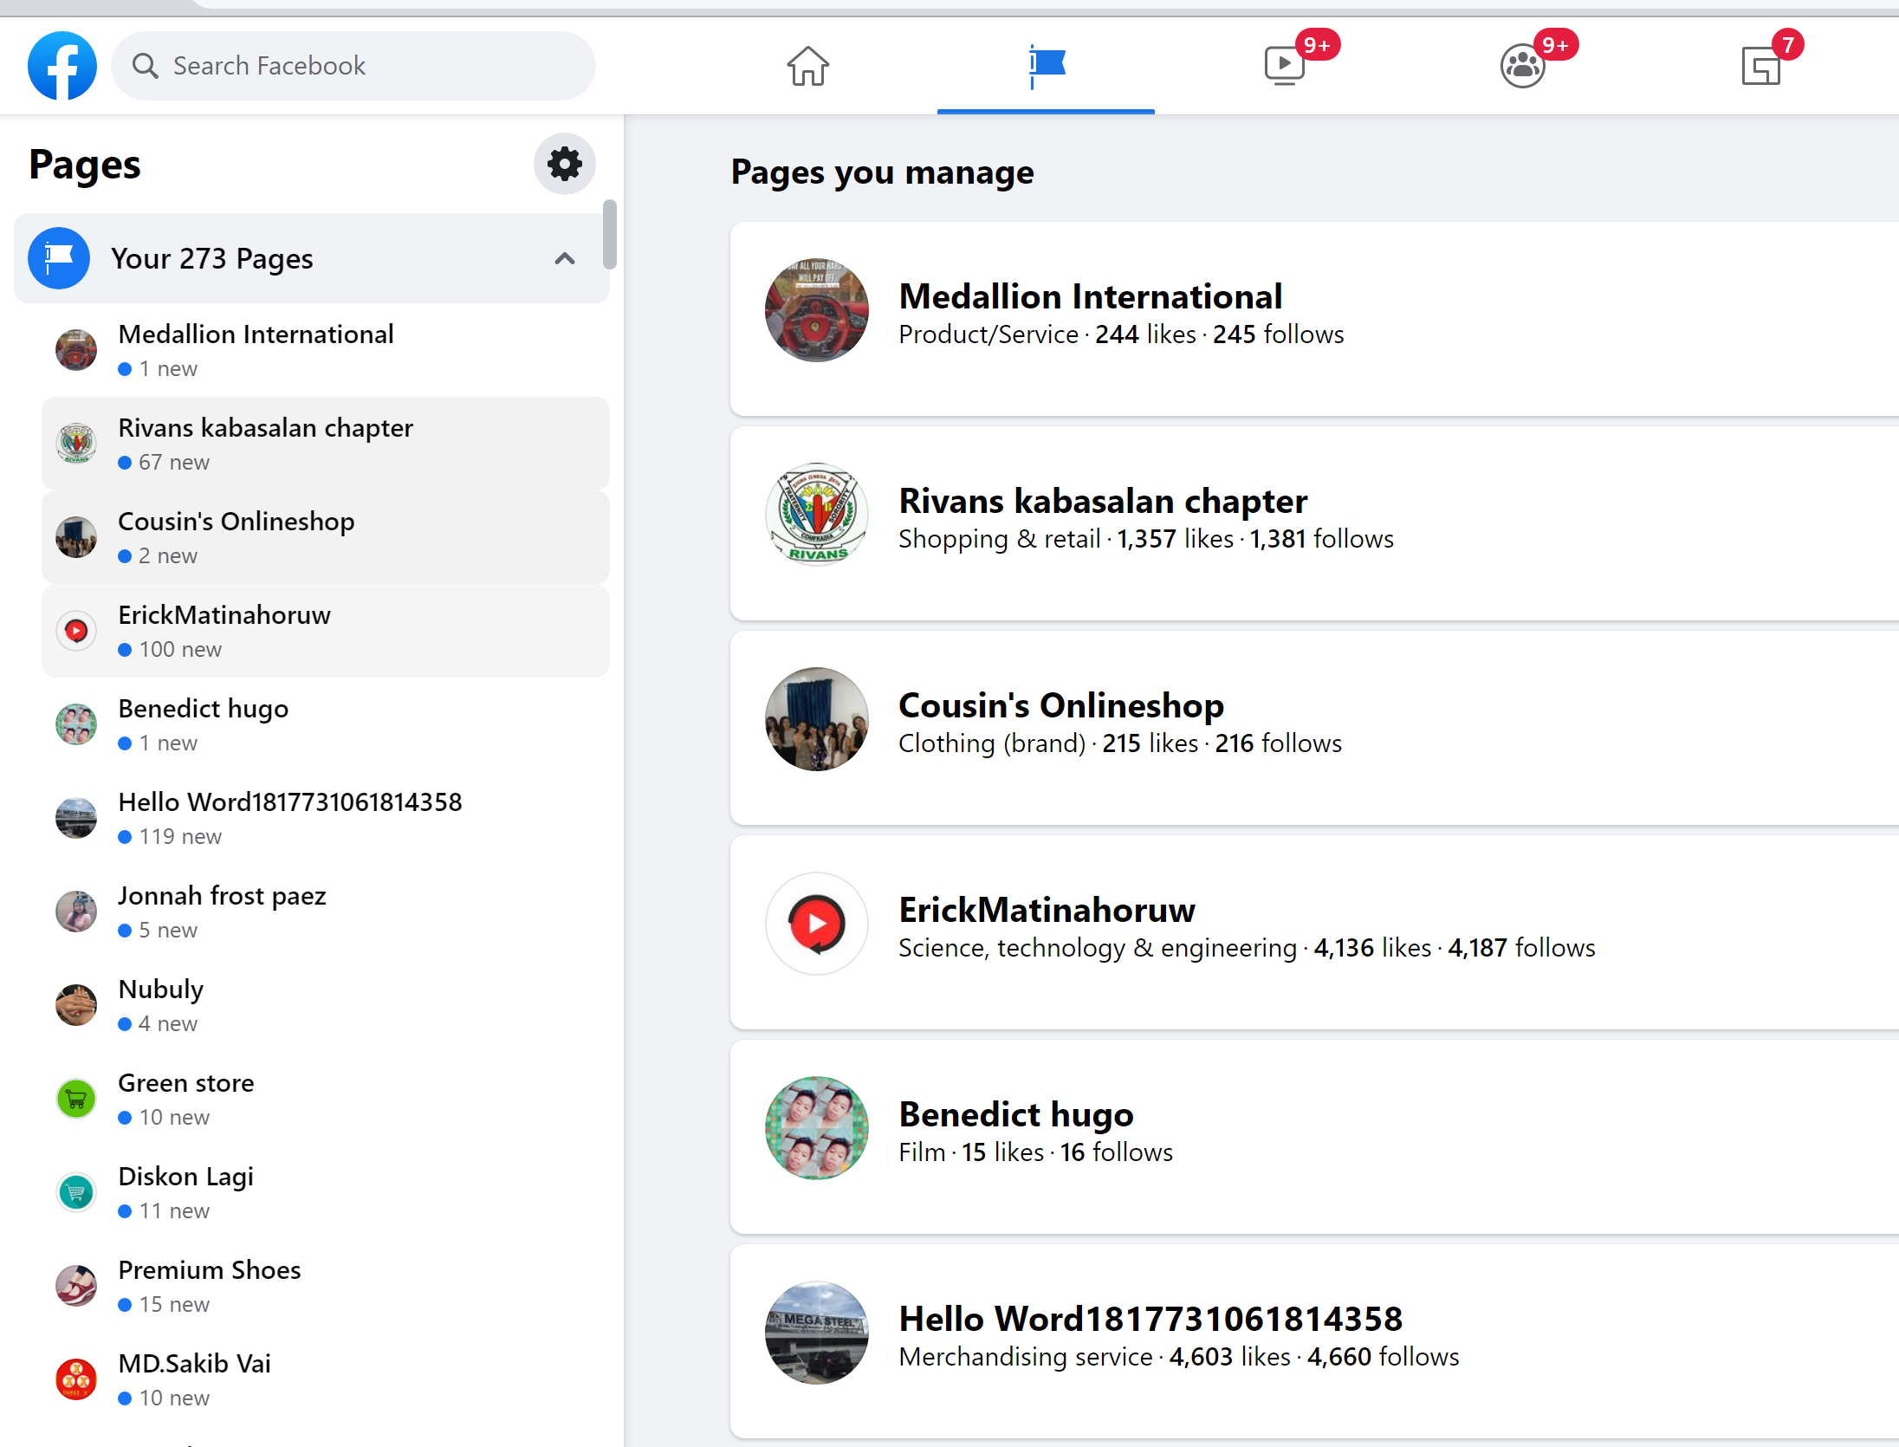Click Nubuly sidebar avatar

point(76,1005)
